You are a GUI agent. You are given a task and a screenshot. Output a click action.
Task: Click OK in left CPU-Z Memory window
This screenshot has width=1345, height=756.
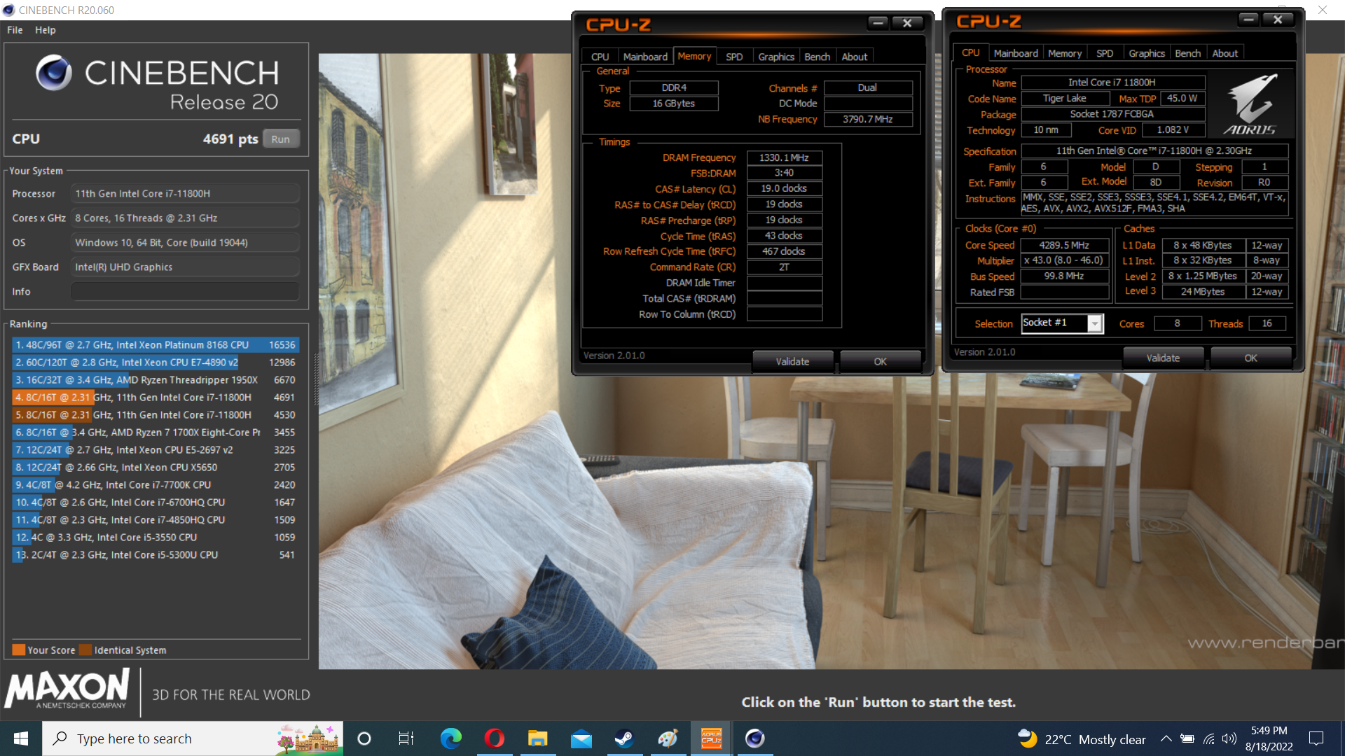pos(881,361)
